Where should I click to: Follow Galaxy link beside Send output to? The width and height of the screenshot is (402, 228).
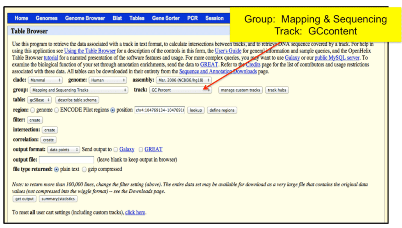click(127, 149)
